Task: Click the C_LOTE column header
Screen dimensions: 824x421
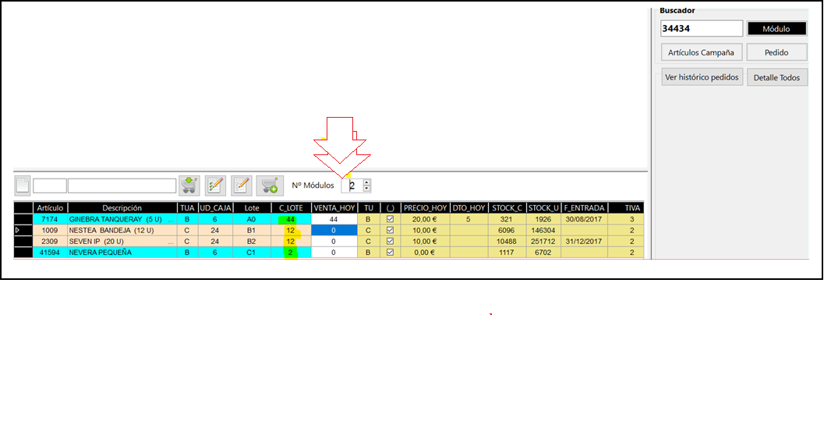Action: tap(291, 207)
